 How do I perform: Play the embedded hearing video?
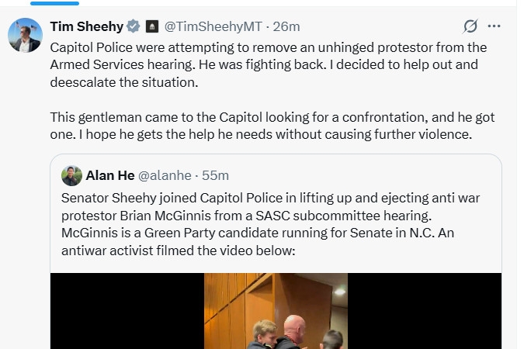[276, 310]
